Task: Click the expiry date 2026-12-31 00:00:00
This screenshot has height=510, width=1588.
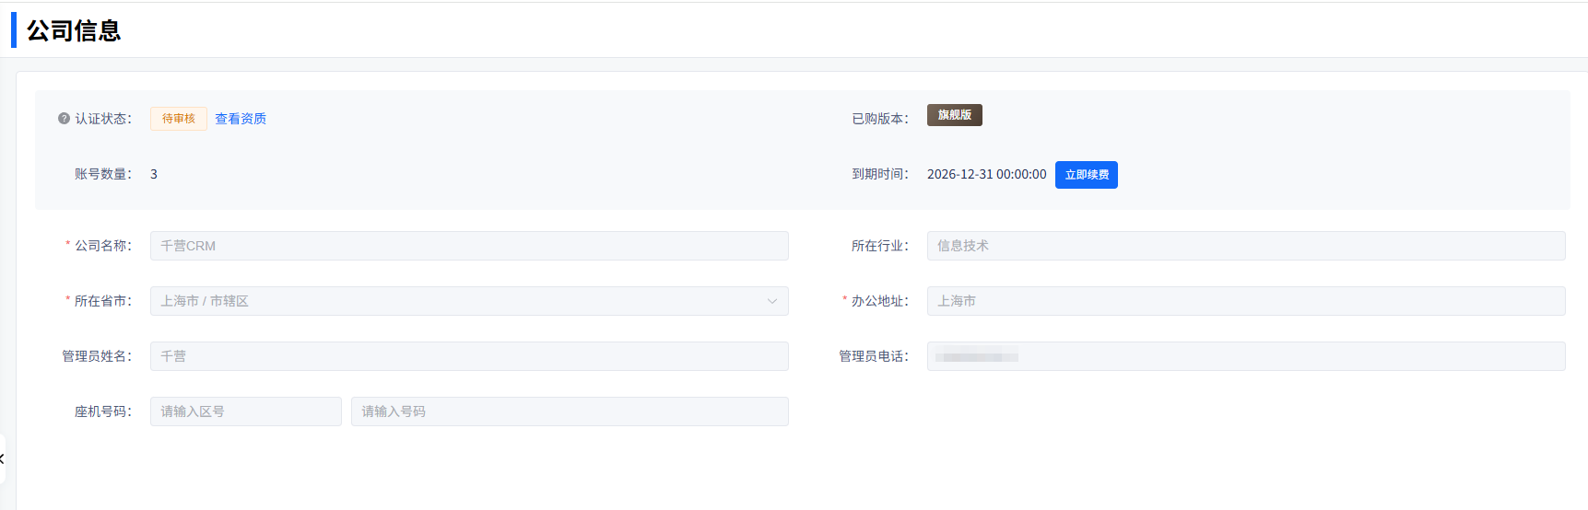Action: click(986, 174)
